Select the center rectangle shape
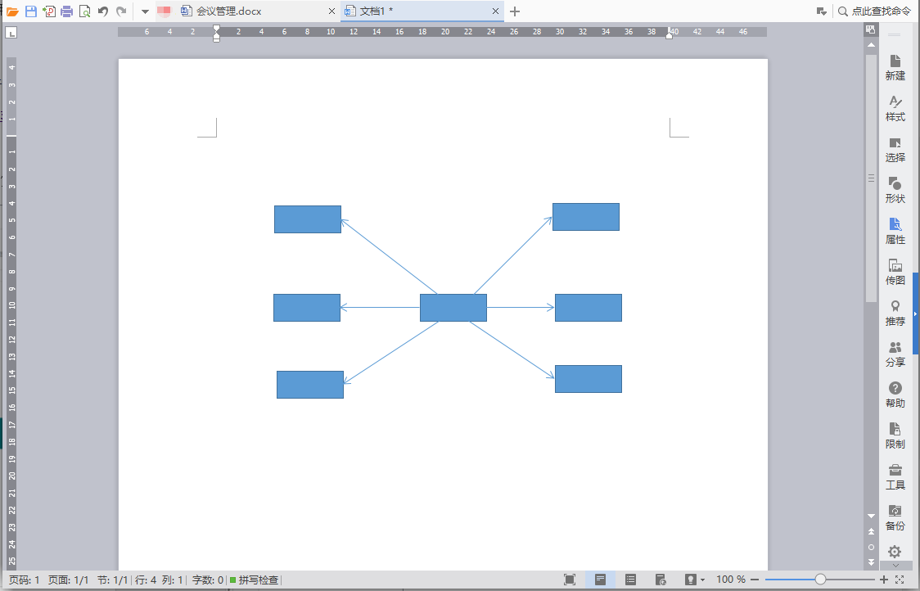 pyautogui.click(x=453, y=308)
